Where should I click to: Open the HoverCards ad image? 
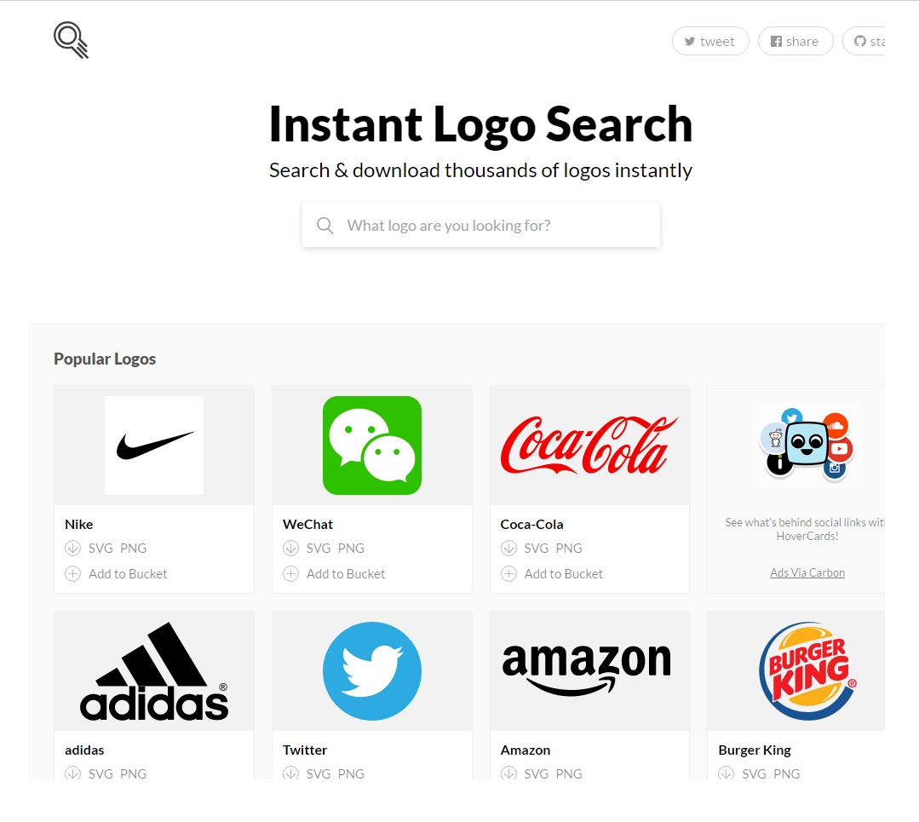click(x=806, y=445)
